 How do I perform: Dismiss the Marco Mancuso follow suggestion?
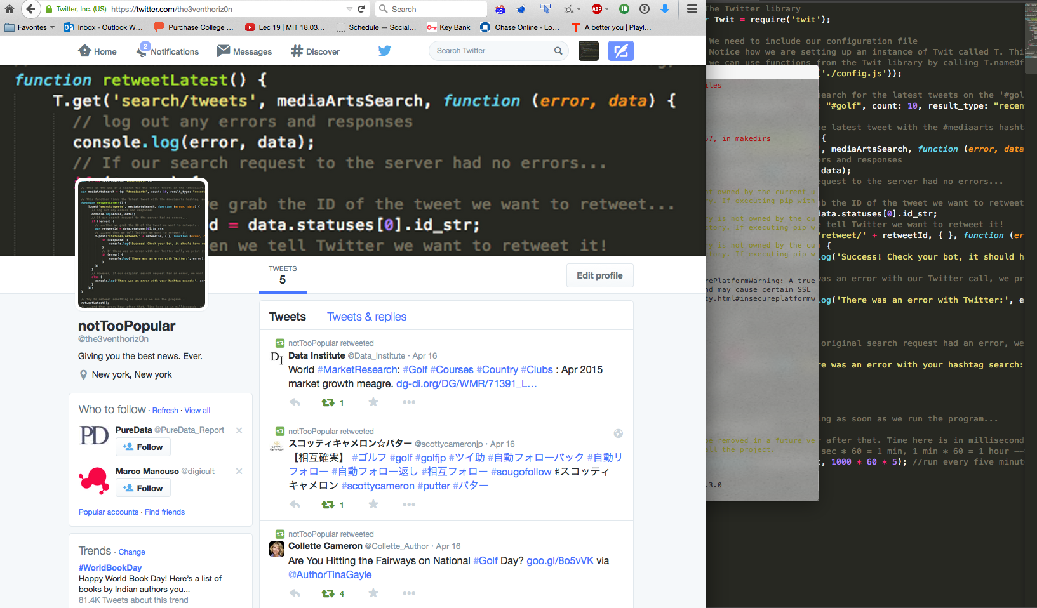pyautogui.click(x=239, y=472)
